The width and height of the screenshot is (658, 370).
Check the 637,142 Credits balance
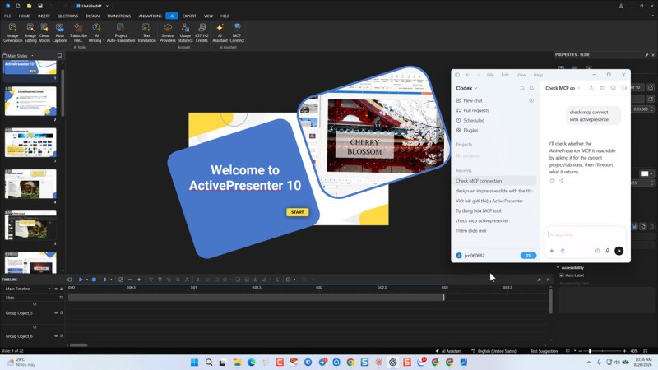pyautogui.click(x=202, y=32)
